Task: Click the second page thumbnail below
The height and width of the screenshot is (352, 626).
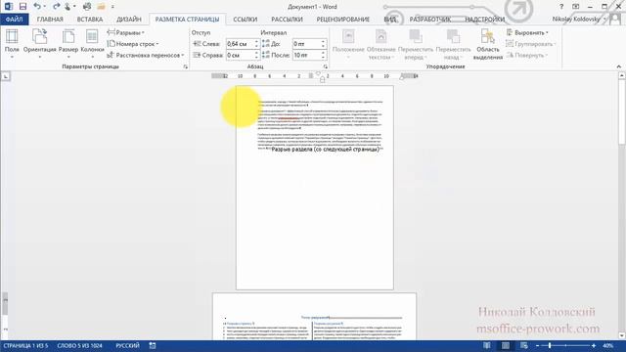Action: 314,317
